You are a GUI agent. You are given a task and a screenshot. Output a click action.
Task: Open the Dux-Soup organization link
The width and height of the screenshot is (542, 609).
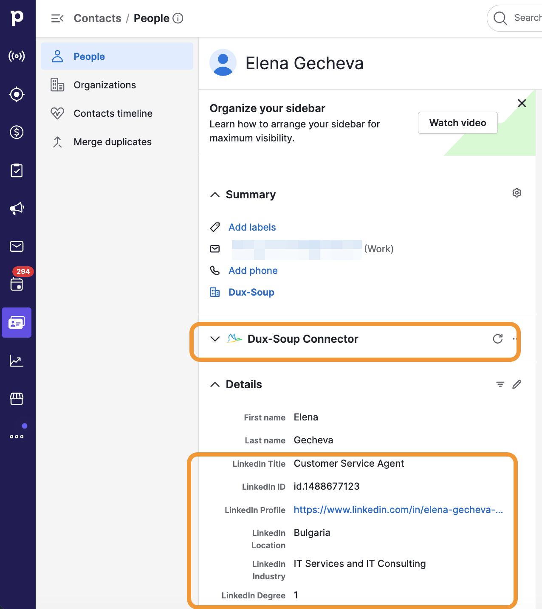tap(251, 292)
